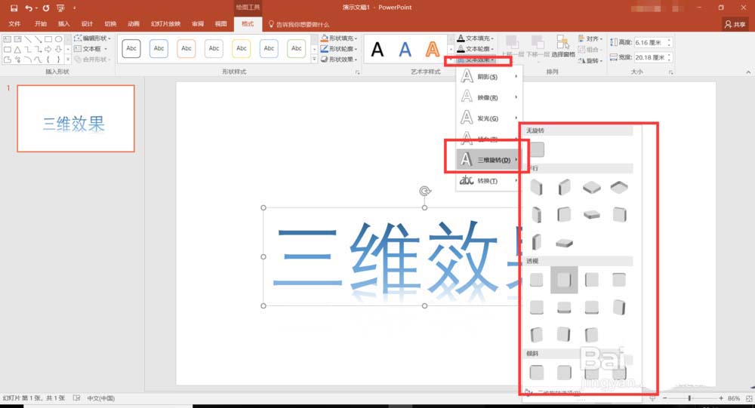Screen dimensions: 755x408
Task: Click the zoom in plus button
Action: coord(721,398)
